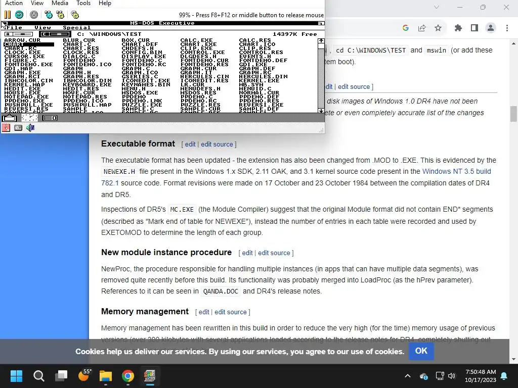Open Chrome extensions puzzle icon

[x=458, y=28]
